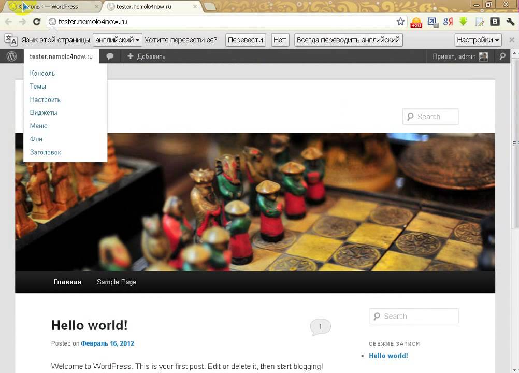The height and width of the screenshot is (373, 519).
Task: Open the Привет, admin account menu
Action: [x=460, y=56]
